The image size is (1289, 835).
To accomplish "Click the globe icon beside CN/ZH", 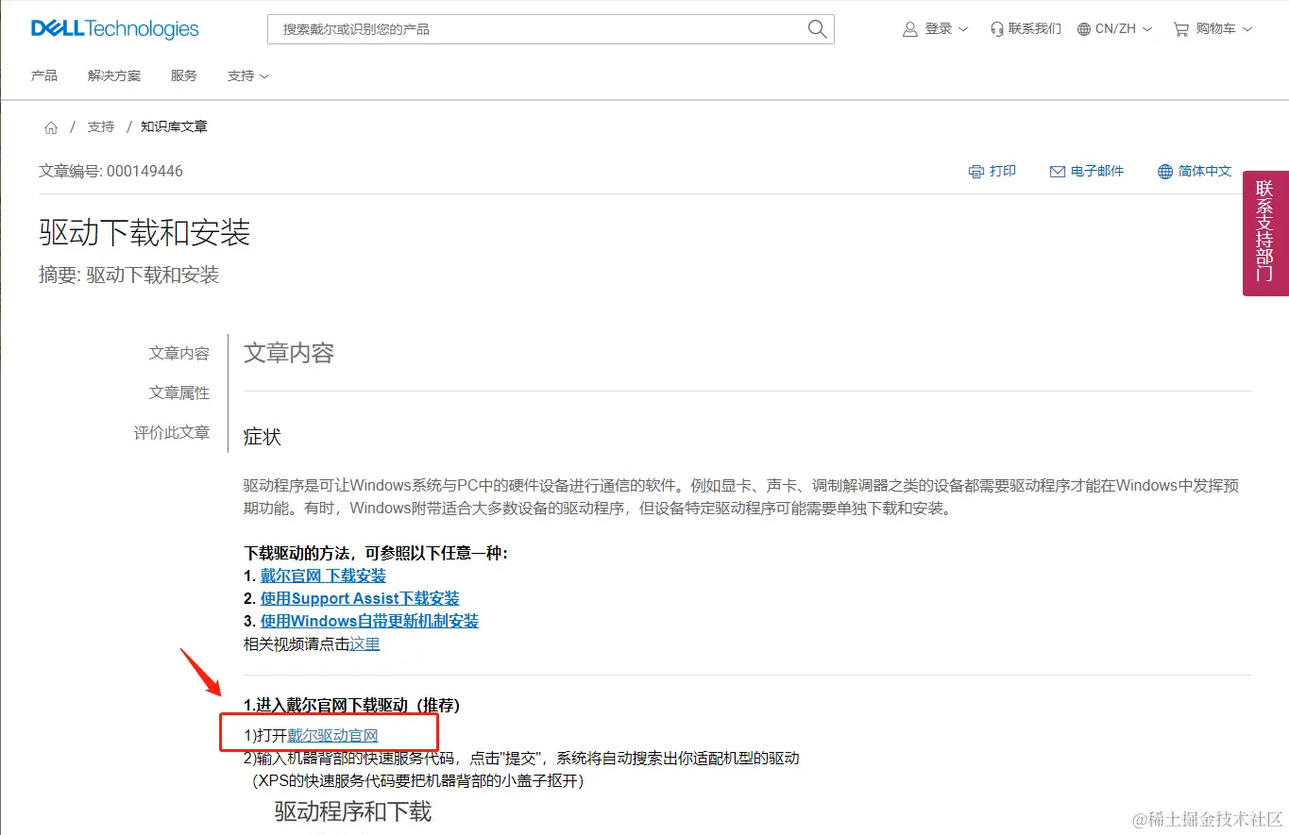I will 1083,29.
